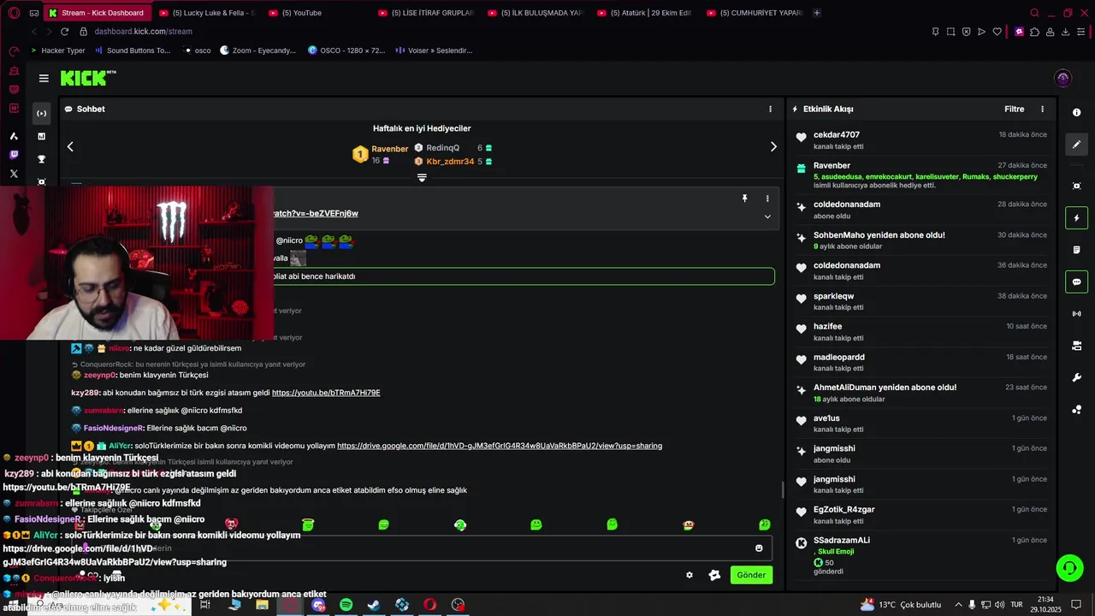Open the wrench tools icon in right sidebar
Viewport: 1095px width, 616px height.
1076,377
